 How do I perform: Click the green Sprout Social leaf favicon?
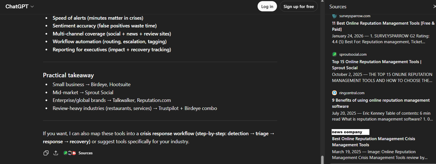(65, 153)
